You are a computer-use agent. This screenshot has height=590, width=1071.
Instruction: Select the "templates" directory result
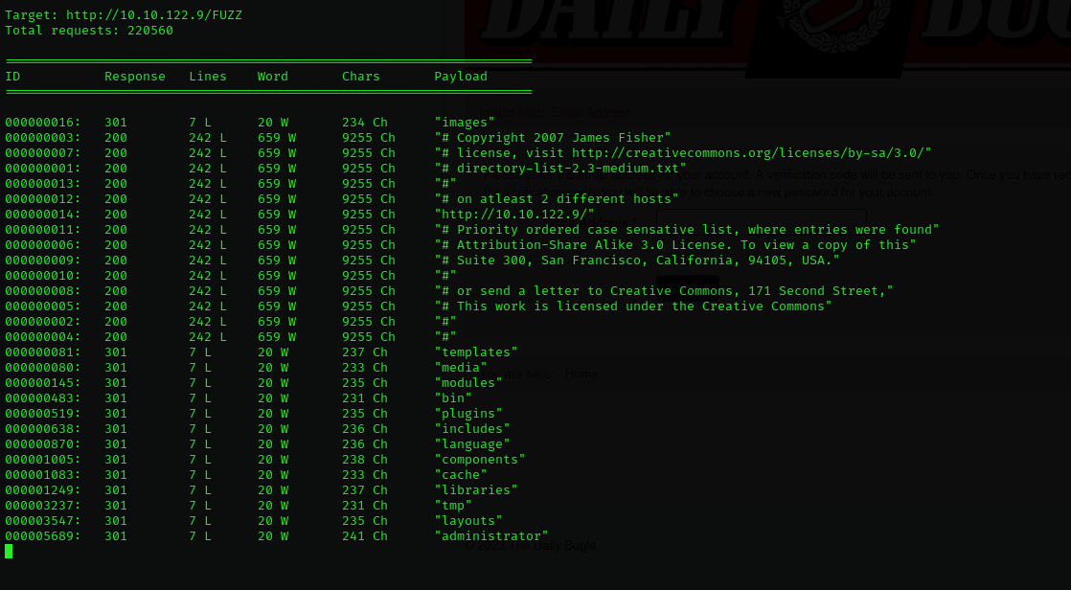pyautogui.click(x=476, y=352)
